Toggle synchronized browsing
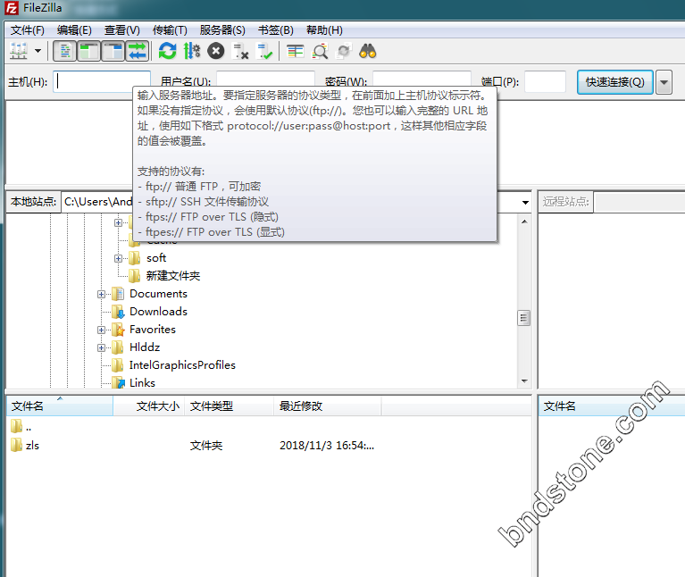Image resolution: width=685 pixels, height=577 pixels. click(344, 51)
